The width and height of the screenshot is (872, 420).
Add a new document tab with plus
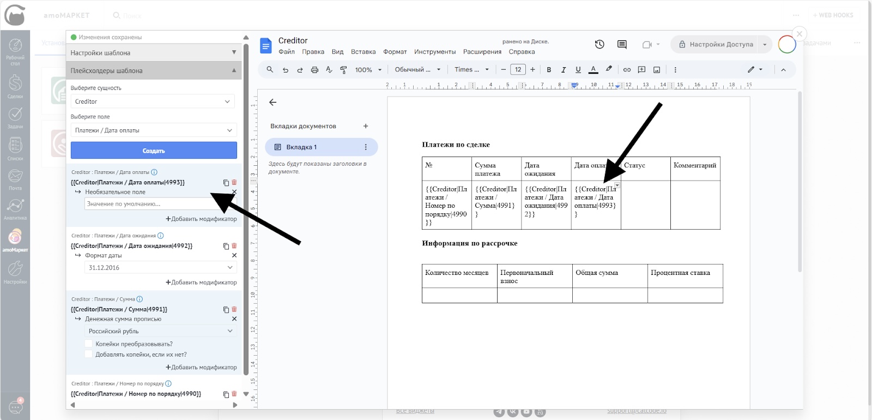pyautogui.click(x=366, y=126)
